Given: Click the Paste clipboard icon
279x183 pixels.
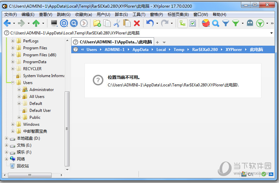Looking at the screenshot, I should pos(127,23).
